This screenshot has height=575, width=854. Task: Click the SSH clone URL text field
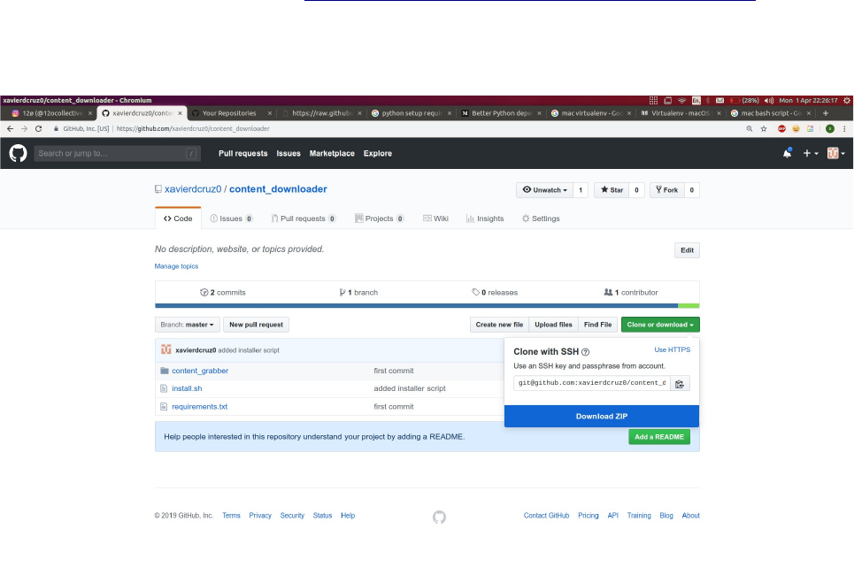592,383
